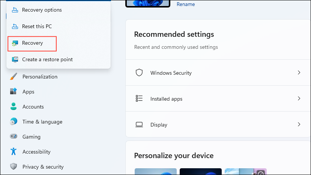Select the light blue bloom theme thumbnail
This screenshot has height=175, width=311.
[x=155, y=171]
